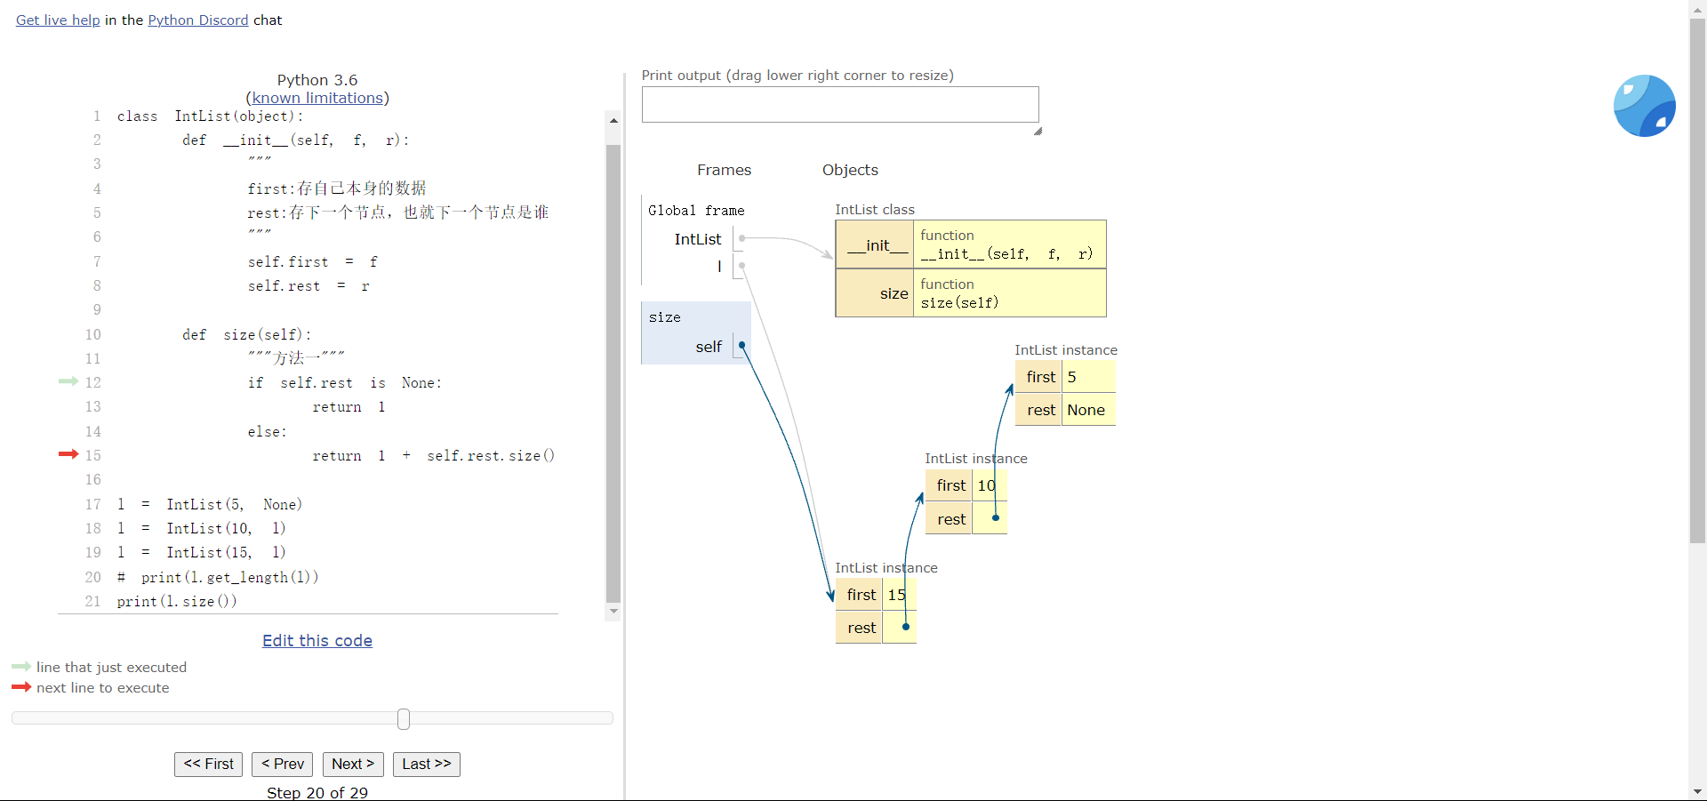Click line 10 def size(self)

247,334
